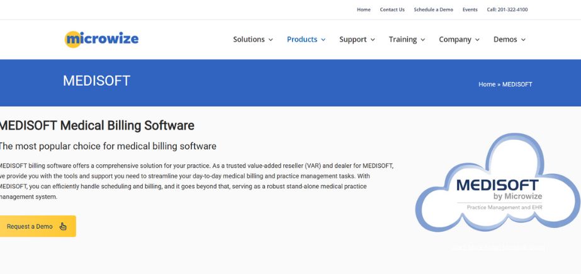Viewport: 581px width, 274px height.
Task: Click the Schedule a Demo link
Action: (433, 9)
